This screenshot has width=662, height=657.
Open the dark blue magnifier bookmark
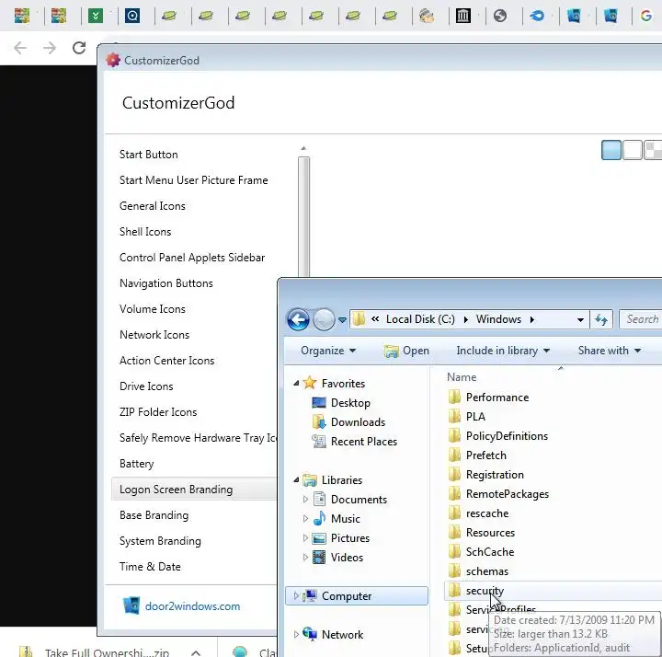[x=132, y=16]
